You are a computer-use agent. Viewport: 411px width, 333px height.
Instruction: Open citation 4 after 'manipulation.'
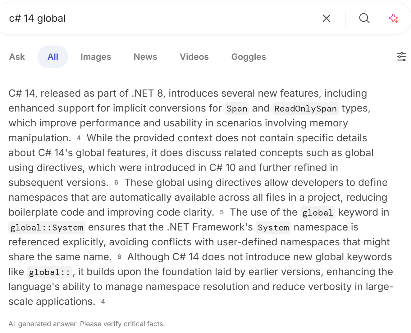79,138
